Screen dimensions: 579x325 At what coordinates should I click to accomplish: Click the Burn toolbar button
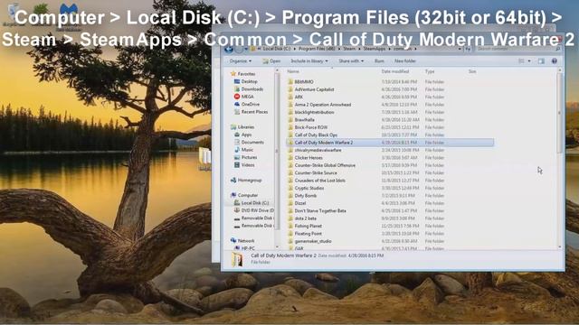point(379,61)
